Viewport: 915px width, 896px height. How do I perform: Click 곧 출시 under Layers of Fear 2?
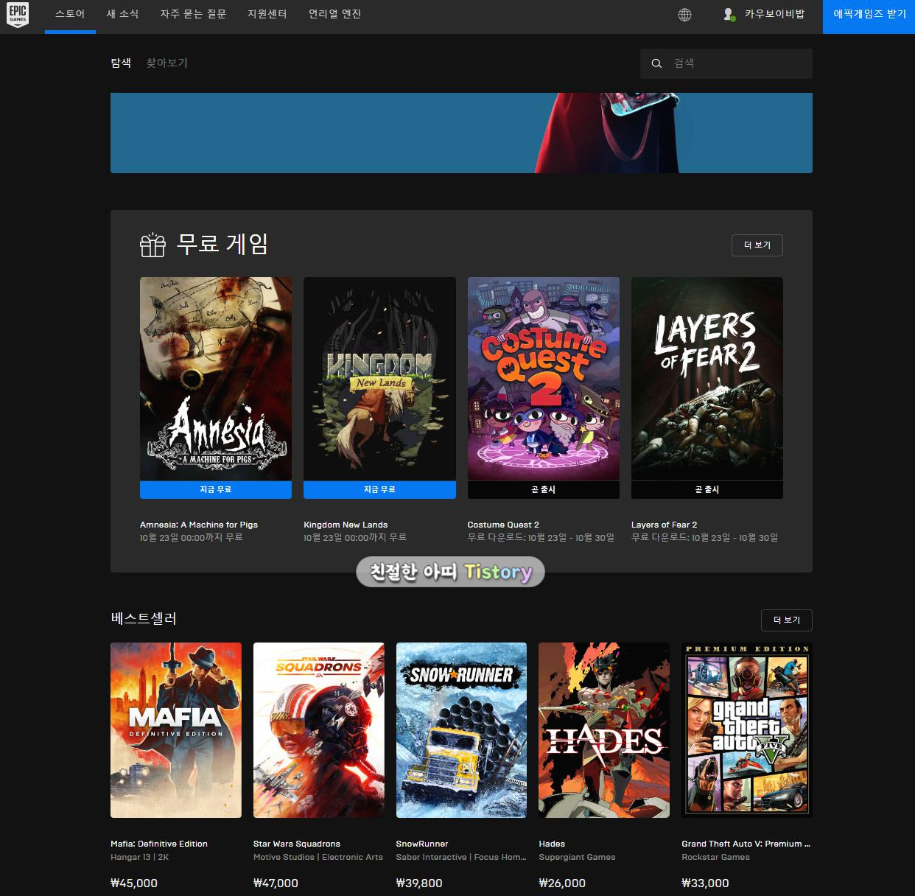point(707,490)
